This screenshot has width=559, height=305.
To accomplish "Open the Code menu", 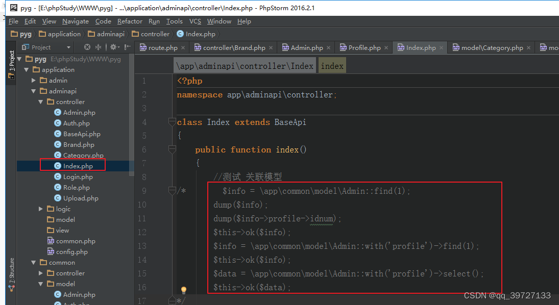I will coord(103,21).
